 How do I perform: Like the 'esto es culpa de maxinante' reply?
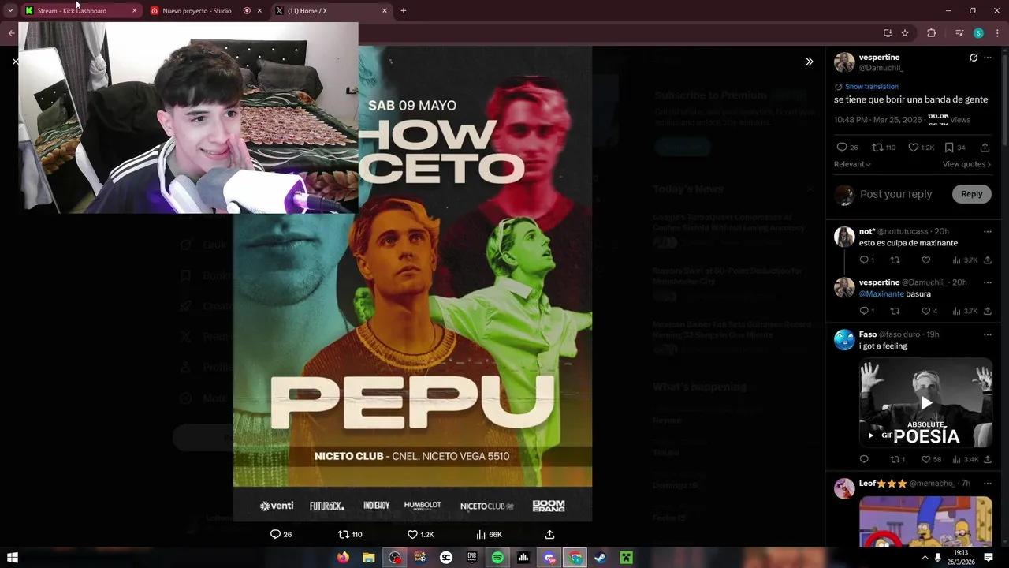click(926, 260)
